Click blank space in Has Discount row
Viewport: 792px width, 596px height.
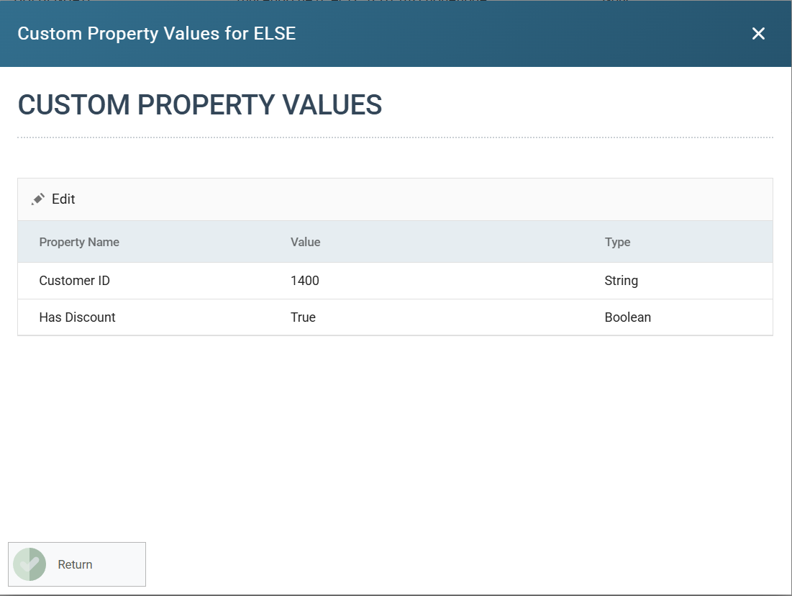coord(455,317)
